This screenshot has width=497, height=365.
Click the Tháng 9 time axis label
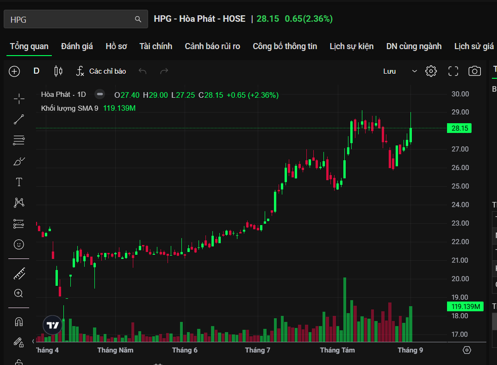(x=410, y=350)
